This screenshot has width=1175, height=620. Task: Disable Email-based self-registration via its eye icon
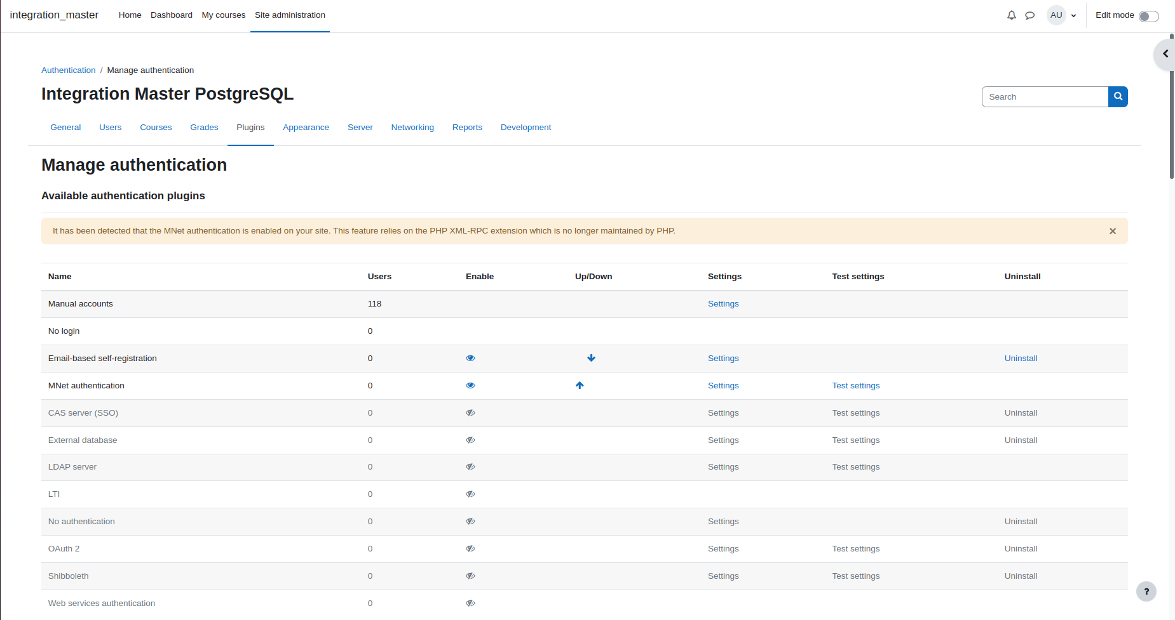tap(470, 358)
